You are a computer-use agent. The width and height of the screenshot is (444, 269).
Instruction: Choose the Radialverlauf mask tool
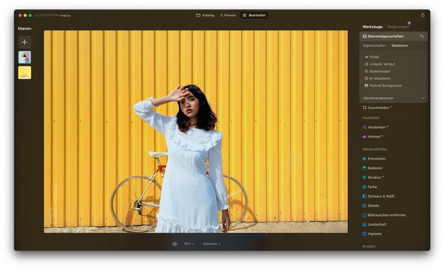(377, 71)
